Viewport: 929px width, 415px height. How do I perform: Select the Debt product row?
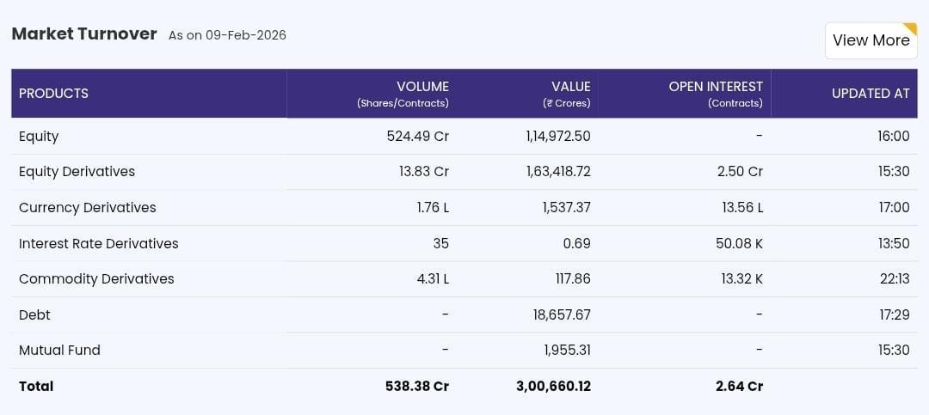[x=34, y=315]
